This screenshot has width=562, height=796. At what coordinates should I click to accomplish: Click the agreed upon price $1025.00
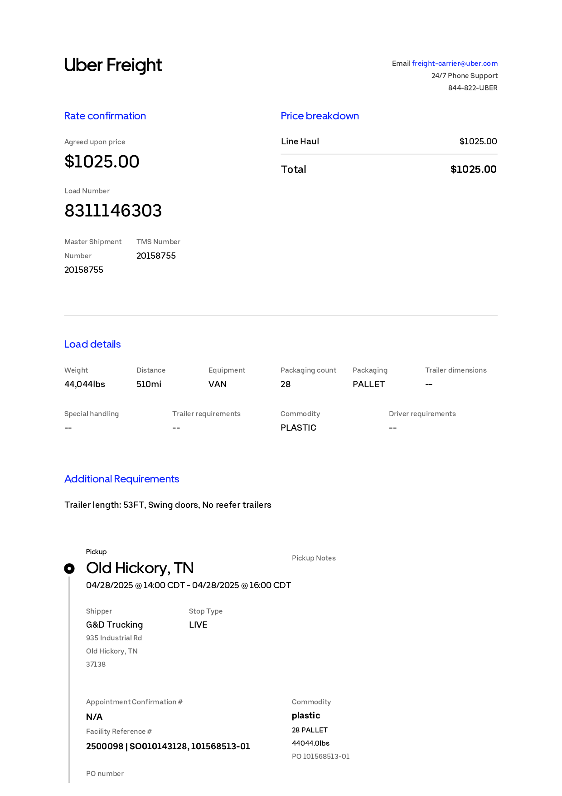tap(102, 162)
